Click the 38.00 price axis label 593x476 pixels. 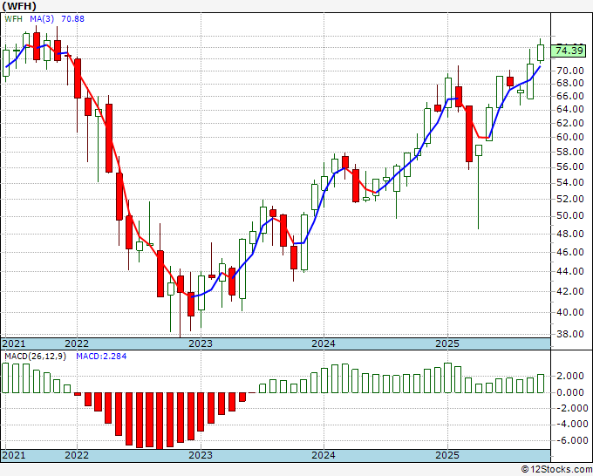tap(570, 334)
